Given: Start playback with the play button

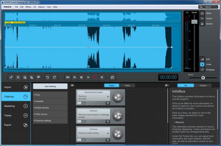Looking at the screenshot, I should tap(88, 77).
